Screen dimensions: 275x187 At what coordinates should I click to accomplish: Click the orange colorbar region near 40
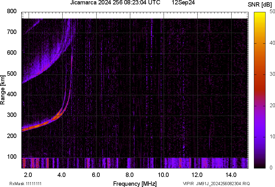[x=260, y=44]
